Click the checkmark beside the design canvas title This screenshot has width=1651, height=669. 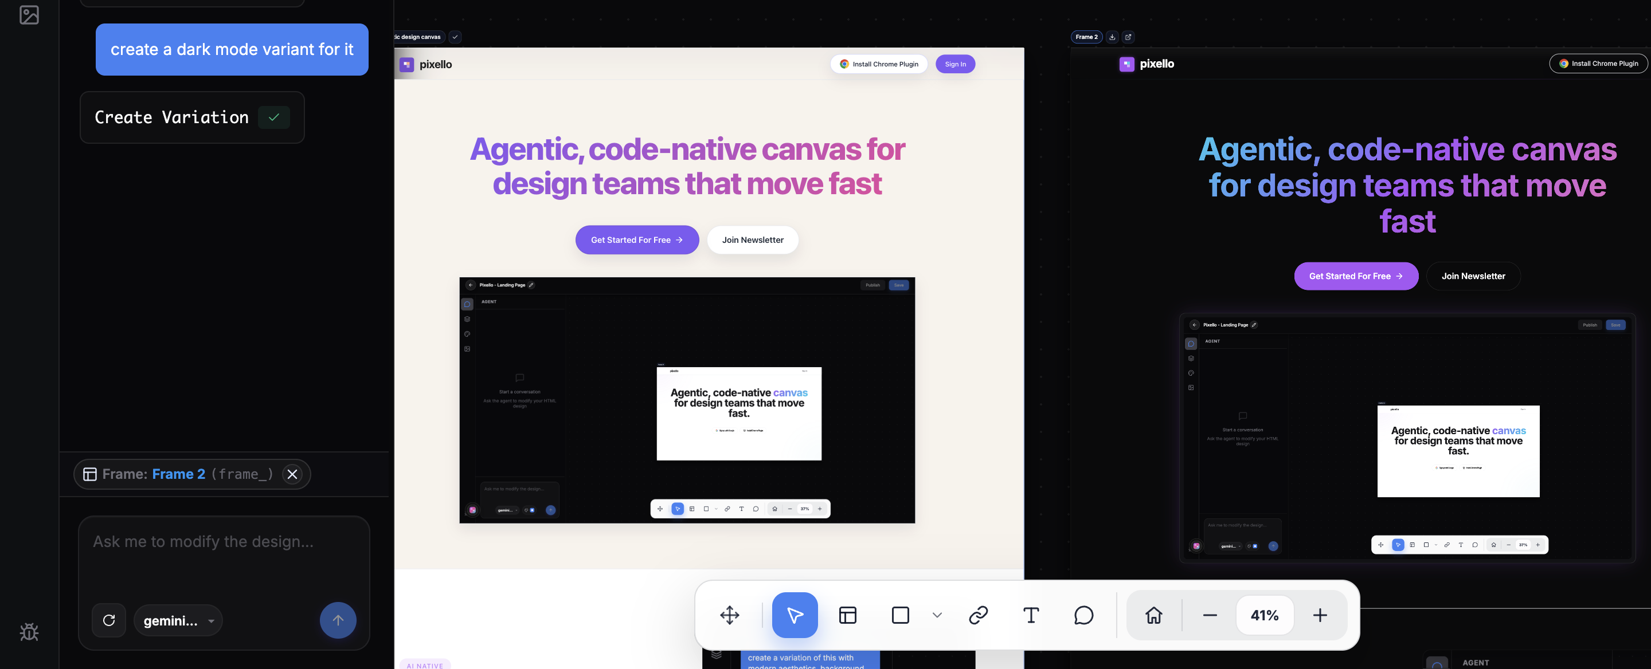(x=455, y=37)
